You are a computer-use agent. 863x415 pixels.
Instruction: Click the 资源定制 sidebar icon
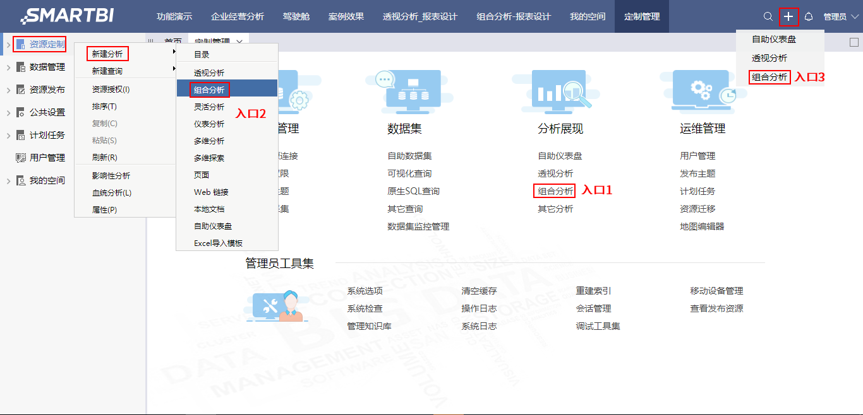[x=20, y=44]
